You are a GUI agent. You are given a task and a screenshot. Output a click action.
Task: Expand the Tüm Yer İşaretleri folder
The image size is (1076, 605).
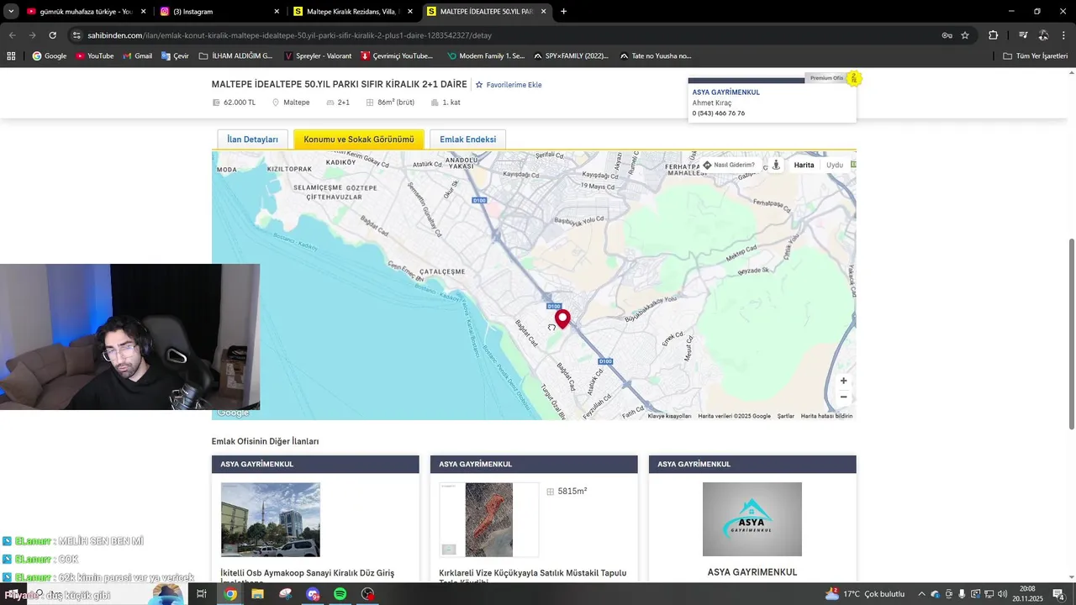(1035, 56)
